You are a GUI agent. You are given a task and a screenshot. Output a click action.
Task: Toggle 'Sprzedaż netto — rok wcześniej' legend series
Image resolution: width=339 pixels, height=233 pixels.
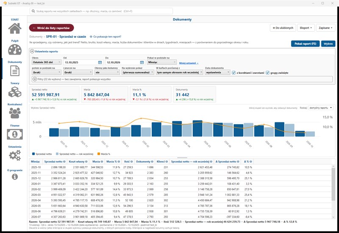click(x=75, y=154)
